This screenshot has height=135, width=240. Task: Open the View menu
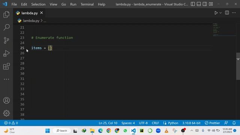pyautogui.click(x=53, y=4)
